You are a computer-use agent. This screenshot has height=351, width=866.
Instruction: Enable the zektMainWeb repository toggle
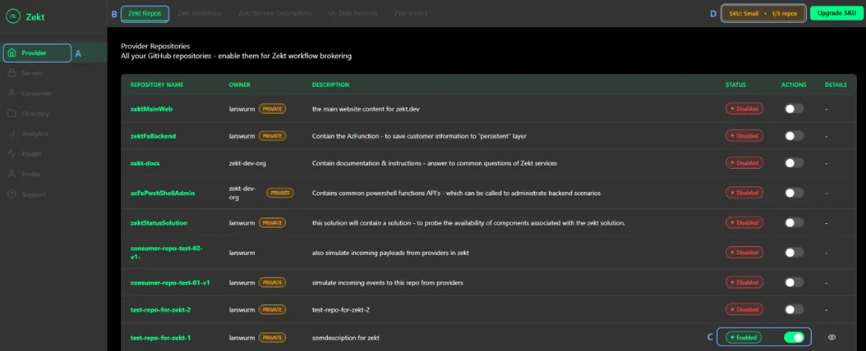click(x=795, y=108)
